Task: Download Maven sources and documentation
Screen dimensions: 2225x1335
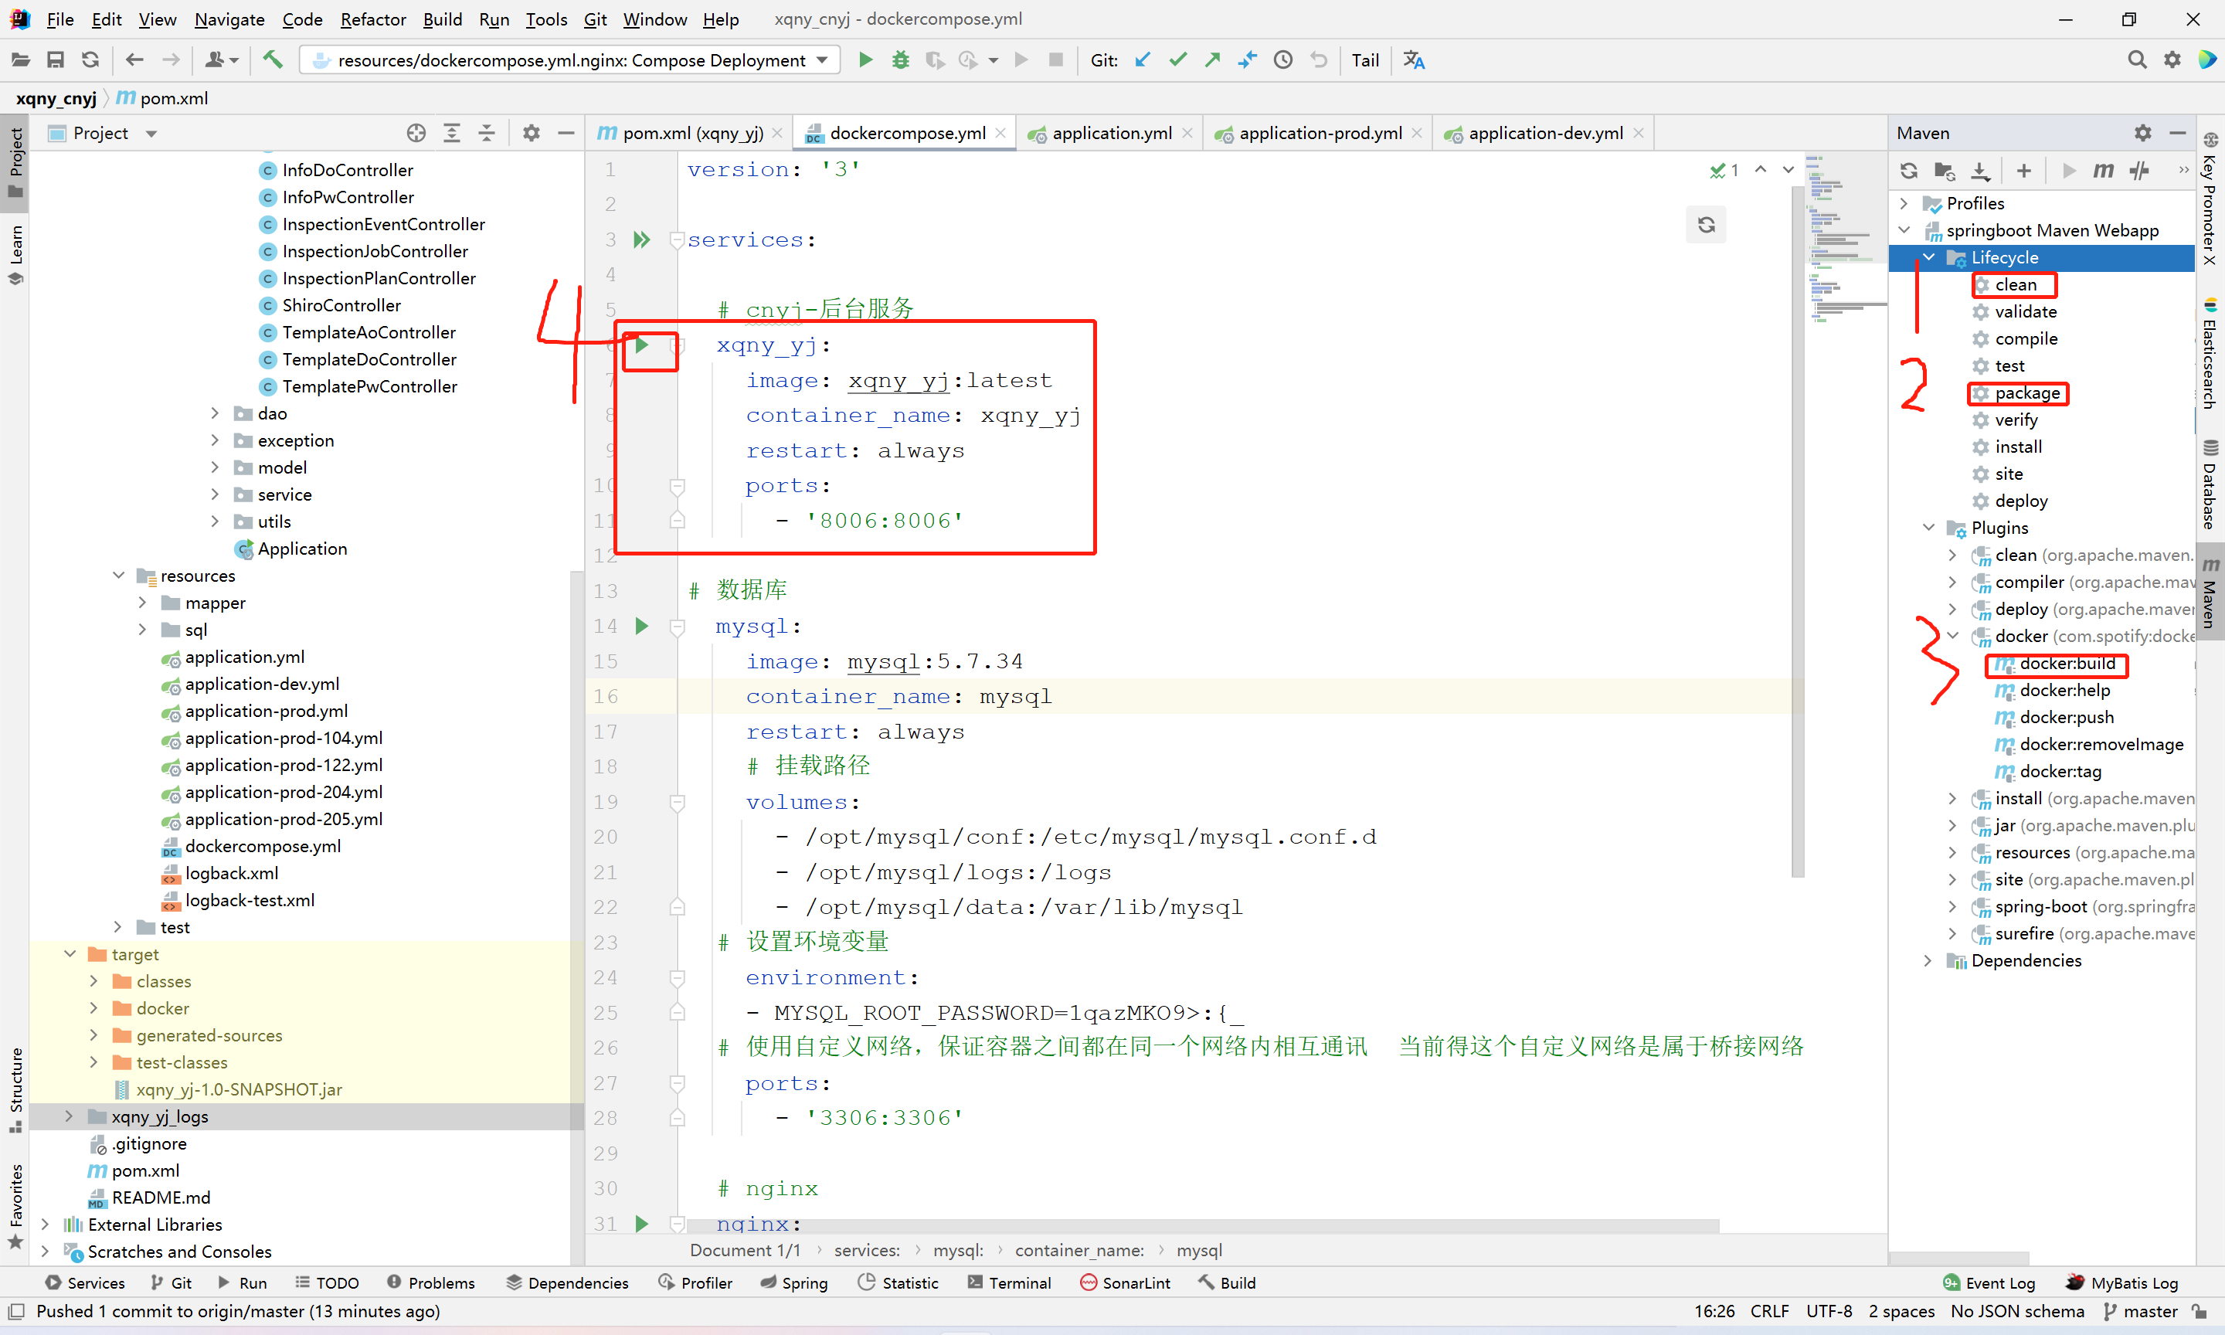Action: [1980, 171]
